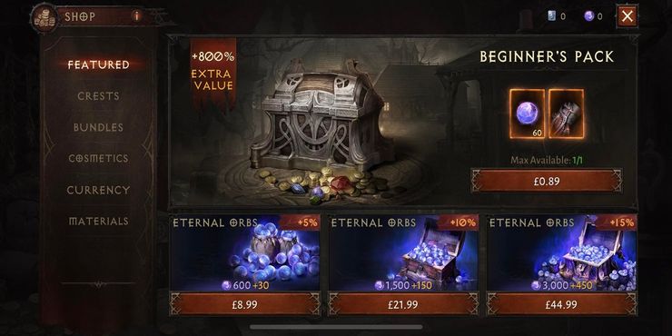Open the Materials category
This screenshot has height=336, width=672.
point(98,222)
